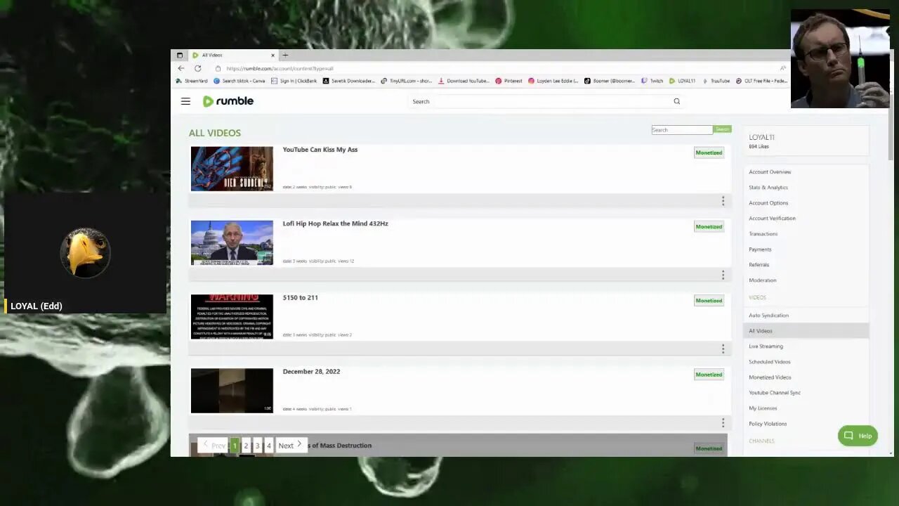Open Twitch bookmark

652,81
